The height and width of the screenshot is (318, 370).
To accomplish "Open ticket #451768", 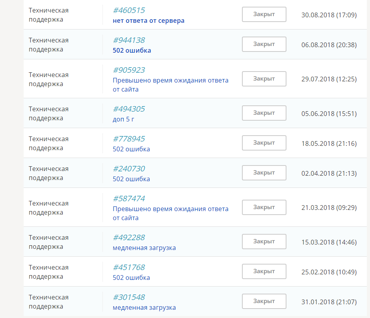I will pyautogui.click(x=129, y=267).
